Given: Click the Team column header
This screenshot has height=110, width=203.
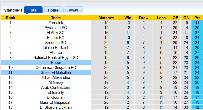Looking at the screenshot, I should point(56,18).
